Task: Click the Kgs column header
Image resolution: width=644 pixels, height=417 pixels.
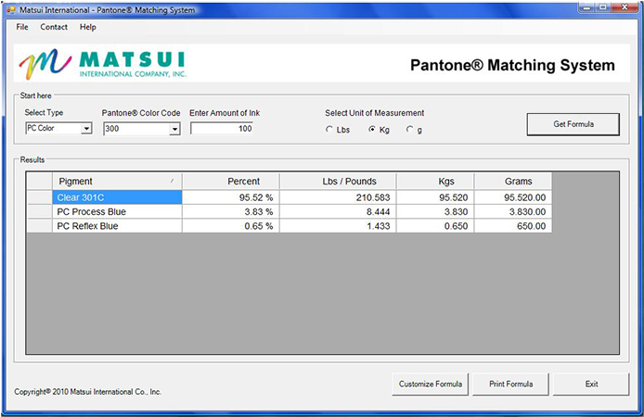Action: [x=435, y=182]
